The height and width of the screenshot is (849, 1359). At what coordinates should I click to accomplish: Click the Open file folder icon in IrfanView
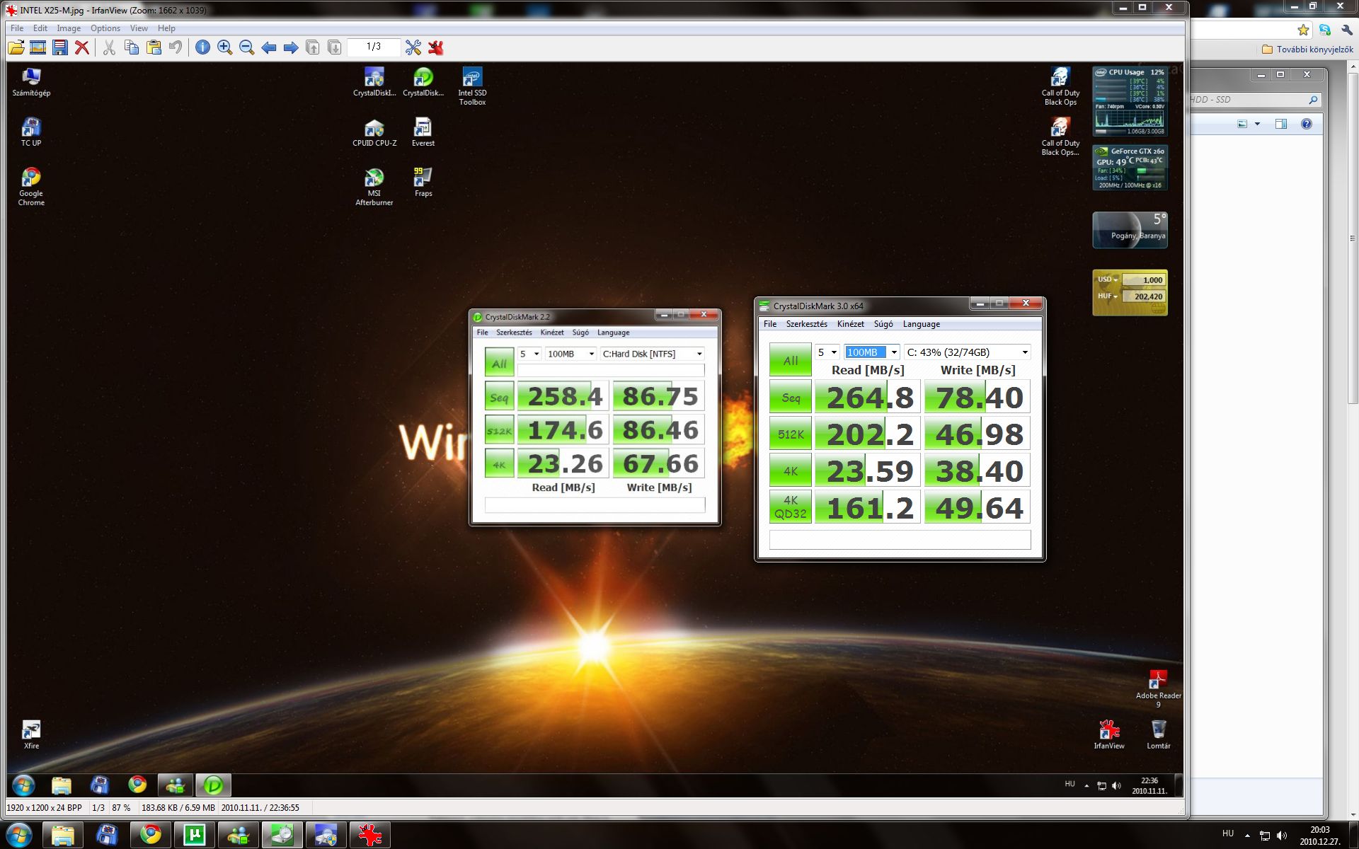[16, 47]
